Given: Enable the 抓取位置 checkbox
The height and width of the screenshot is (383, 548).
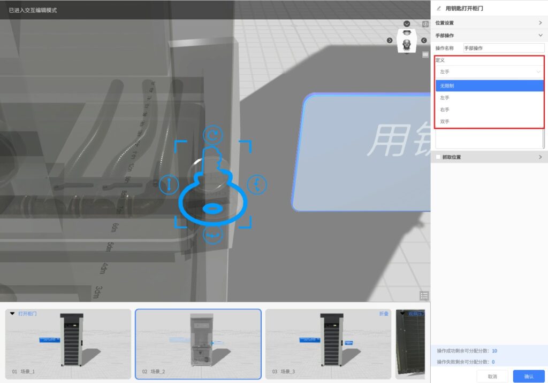Looking at the screenshot, I should click(438, 157).
